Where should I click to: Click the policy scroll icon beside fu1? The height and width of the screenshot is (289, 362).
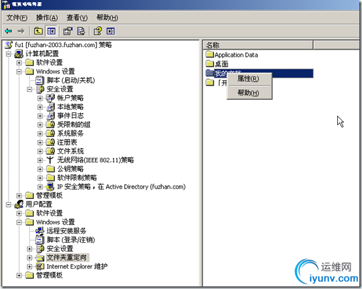tap(8, 45)
